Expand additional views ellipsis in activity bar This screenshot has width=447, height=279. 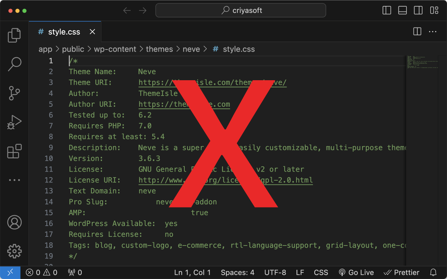tap(14, 180)
